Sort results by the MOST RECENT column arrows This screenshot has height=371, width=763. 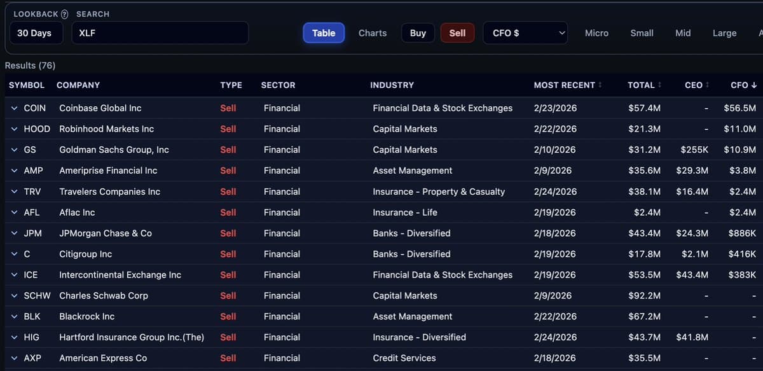pos(600,85)
